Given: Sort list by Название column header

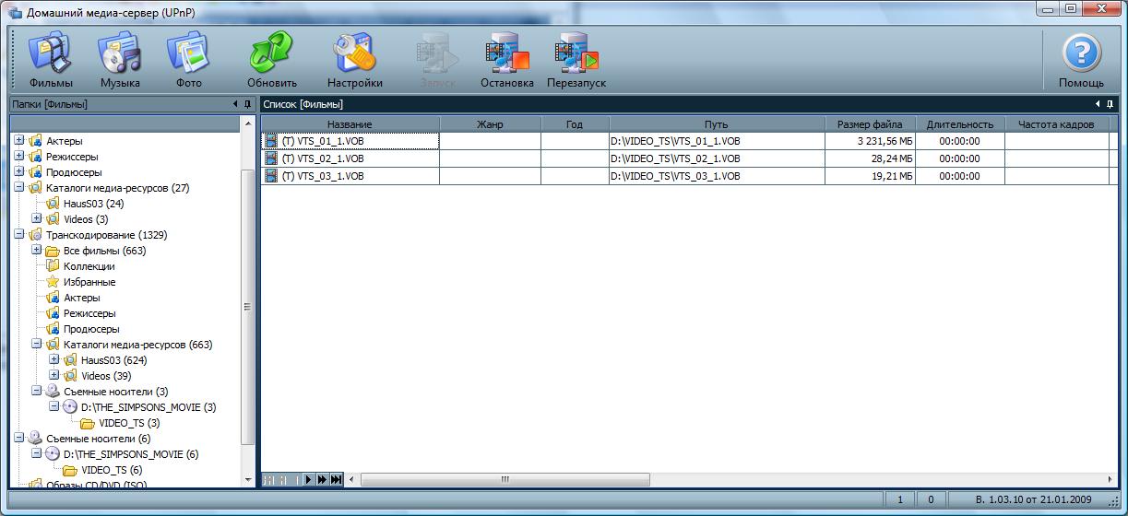Looking at the screenshot, I should point(350,124).
